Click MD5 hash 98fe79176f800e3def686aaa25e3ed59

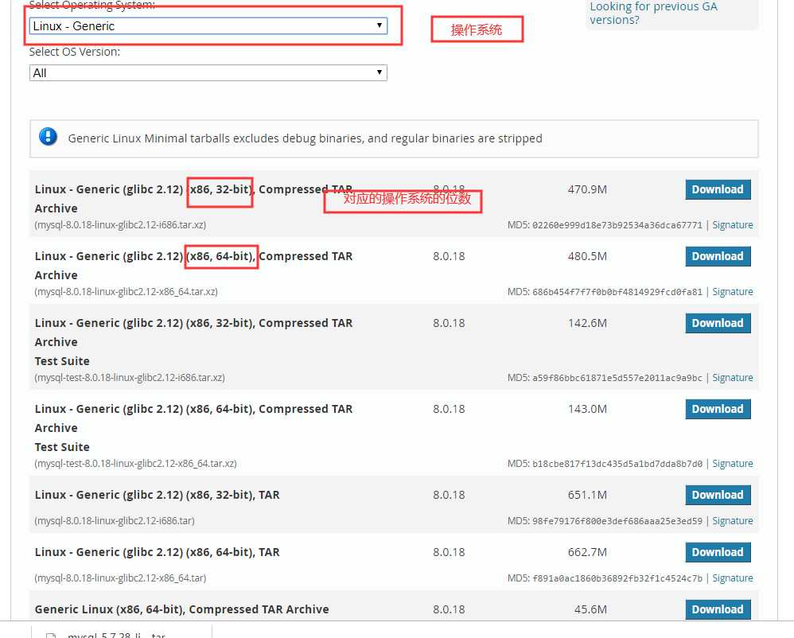tap(617, 520)
